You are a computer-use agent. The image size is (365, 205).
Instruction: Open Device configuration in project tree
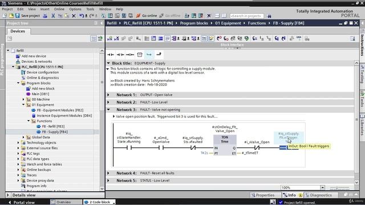coord(42,72)
